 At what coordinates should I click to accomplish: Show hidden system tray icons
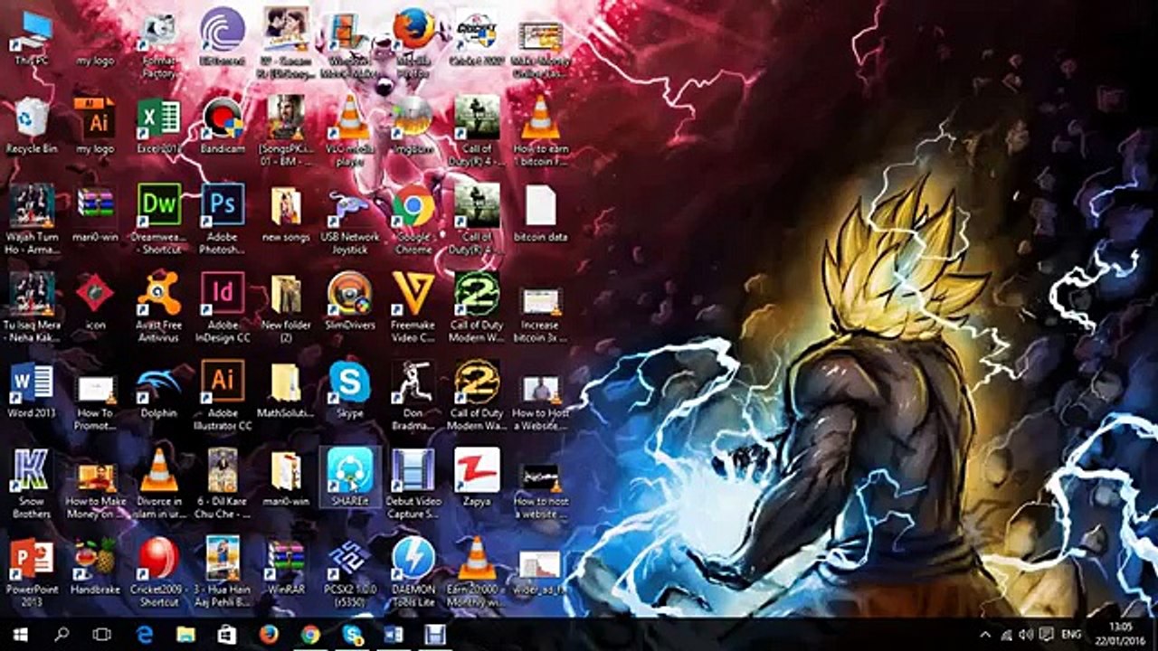pyautogui.click(x=987, y=635)
